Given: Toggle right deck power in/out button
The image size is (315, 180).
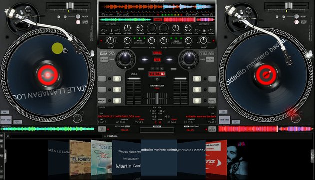Looking at the screenshot, I should coord(296,22).
